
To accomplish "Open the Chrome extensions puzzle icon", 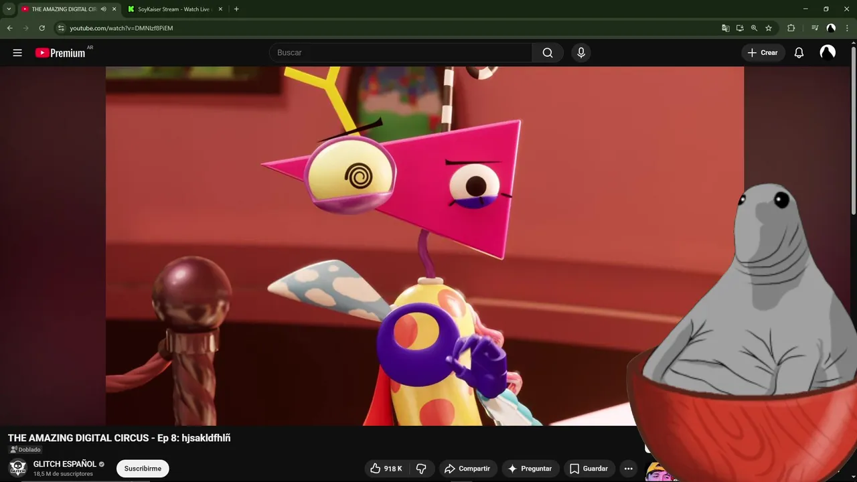I will point(791,28).
